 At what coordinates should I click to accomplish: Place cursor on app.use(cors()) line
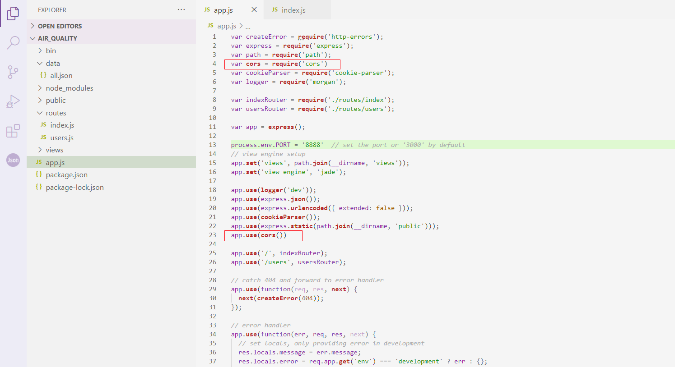pyautogui.click(x=259, y=235)
